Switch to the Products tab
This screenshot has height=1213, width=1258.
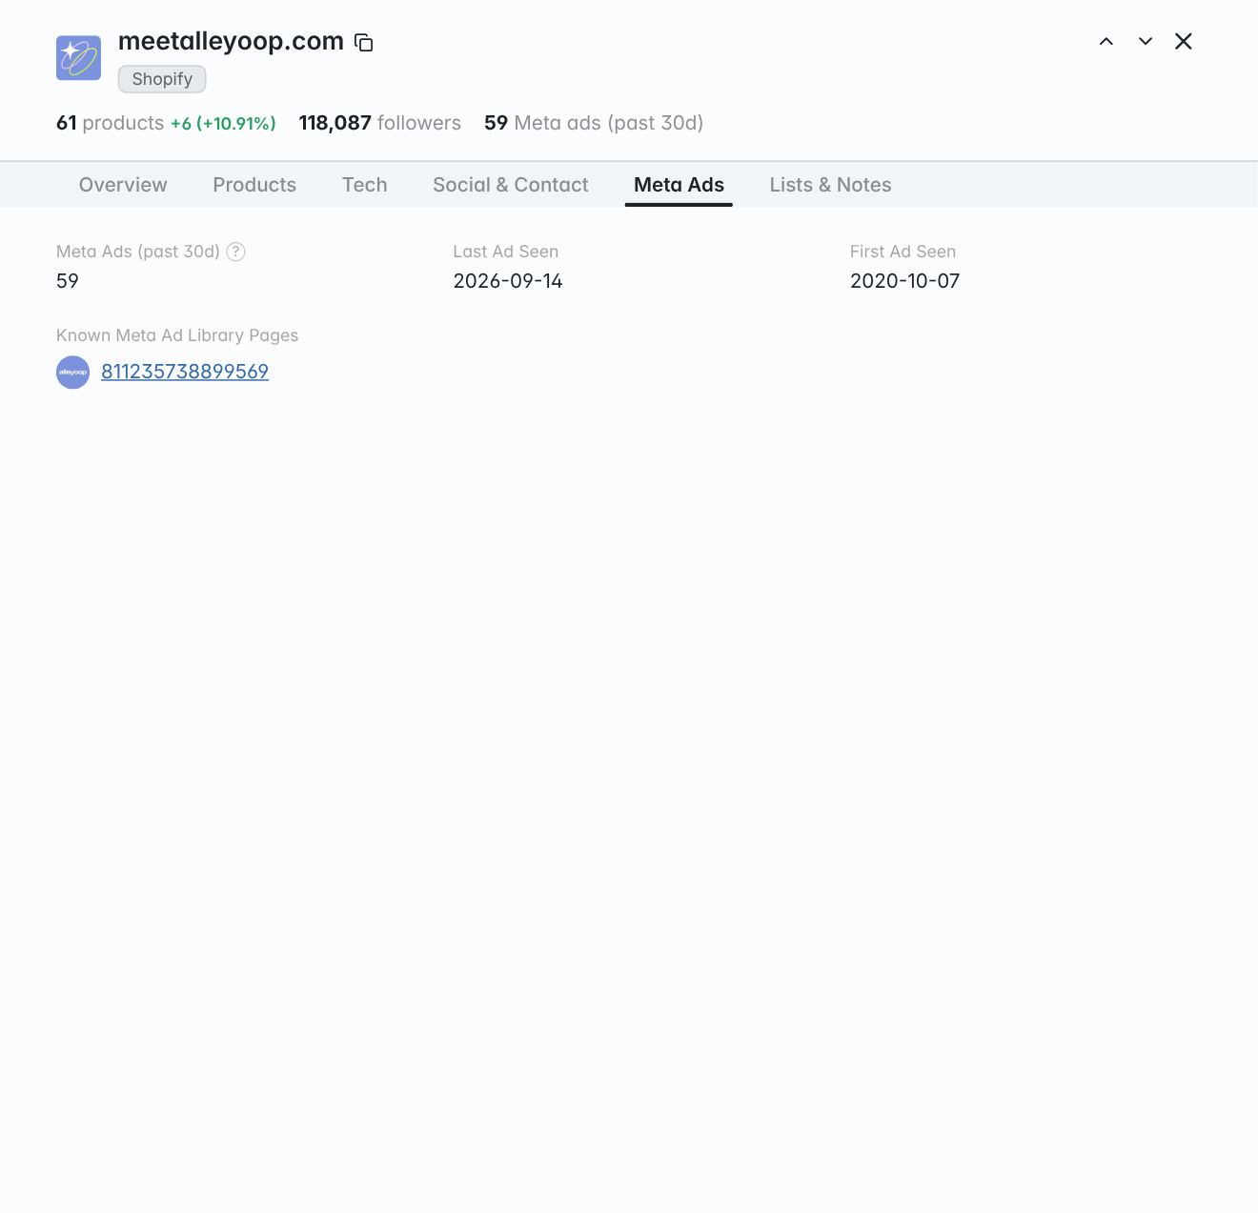point(254,185)
